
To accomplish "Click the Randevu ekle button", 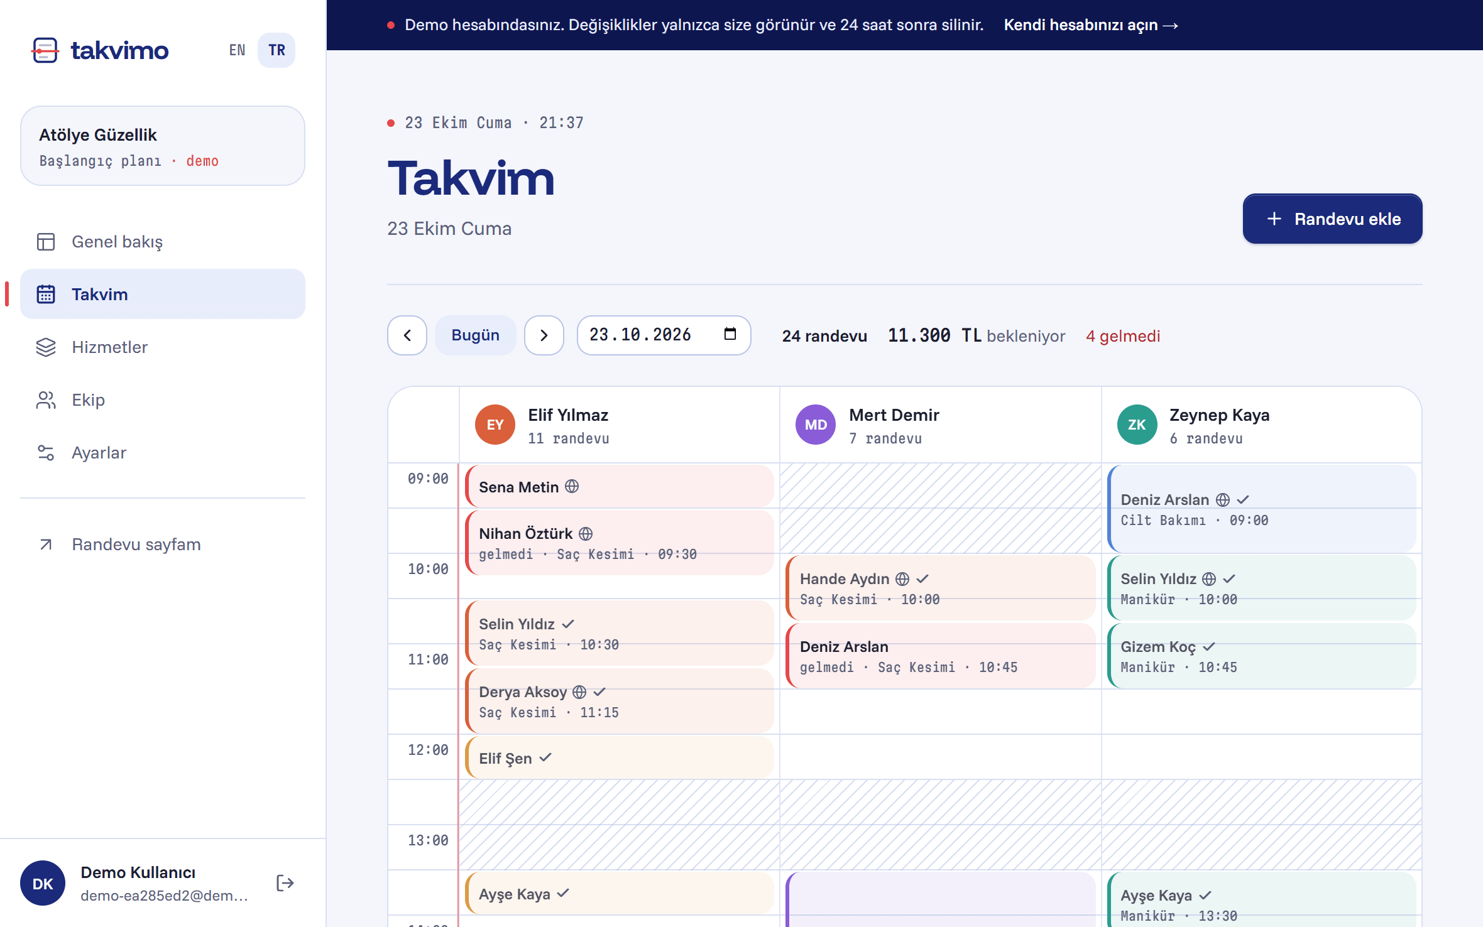I will (x=1332, y=219).
